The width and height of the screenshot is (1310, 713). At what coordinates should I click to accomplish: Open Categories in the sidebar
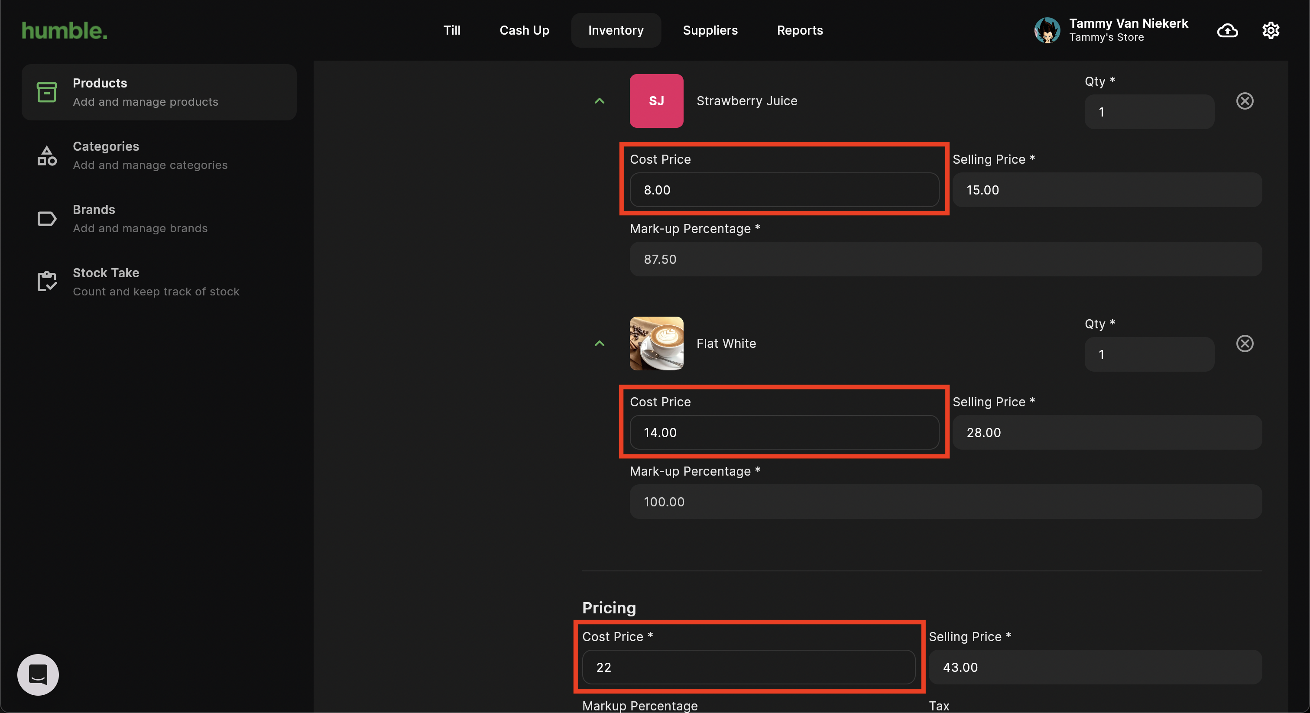coord(159,156)
